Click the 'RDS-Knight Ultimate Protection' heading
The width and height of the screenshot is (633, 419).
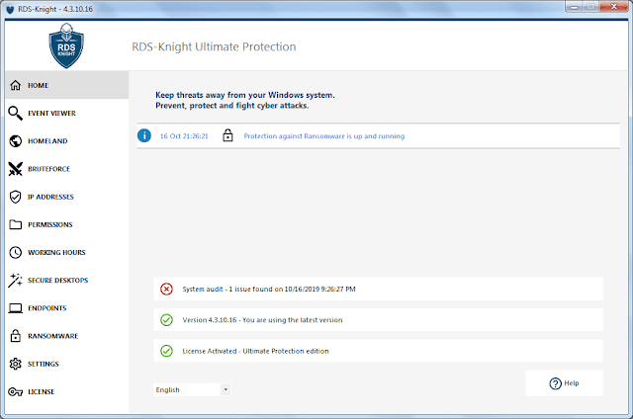(214, 46)
